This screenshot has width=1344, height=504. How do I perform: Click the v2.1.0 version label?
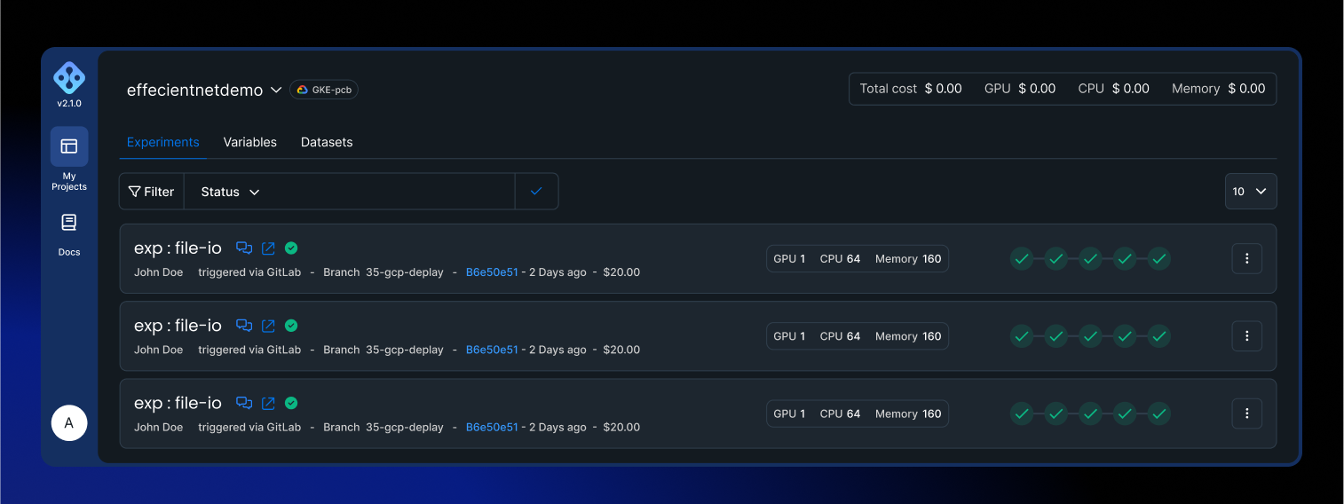[x=69, y=104]
